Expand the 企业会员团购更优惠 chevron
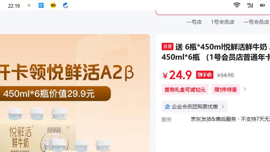 click(x=223, y=107)
